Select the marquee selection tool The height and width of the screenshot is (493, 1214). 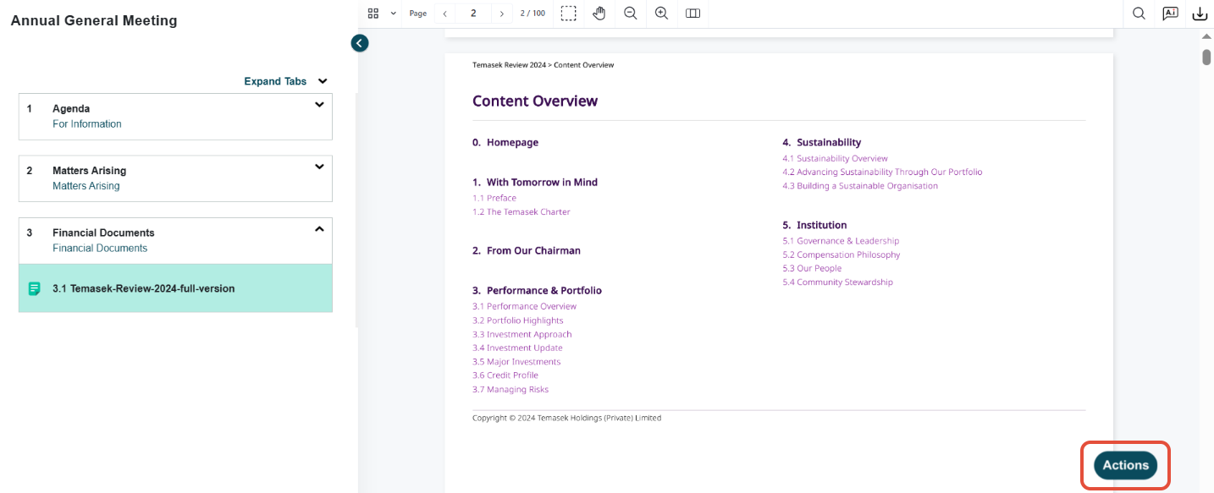[x=569, y=14]
